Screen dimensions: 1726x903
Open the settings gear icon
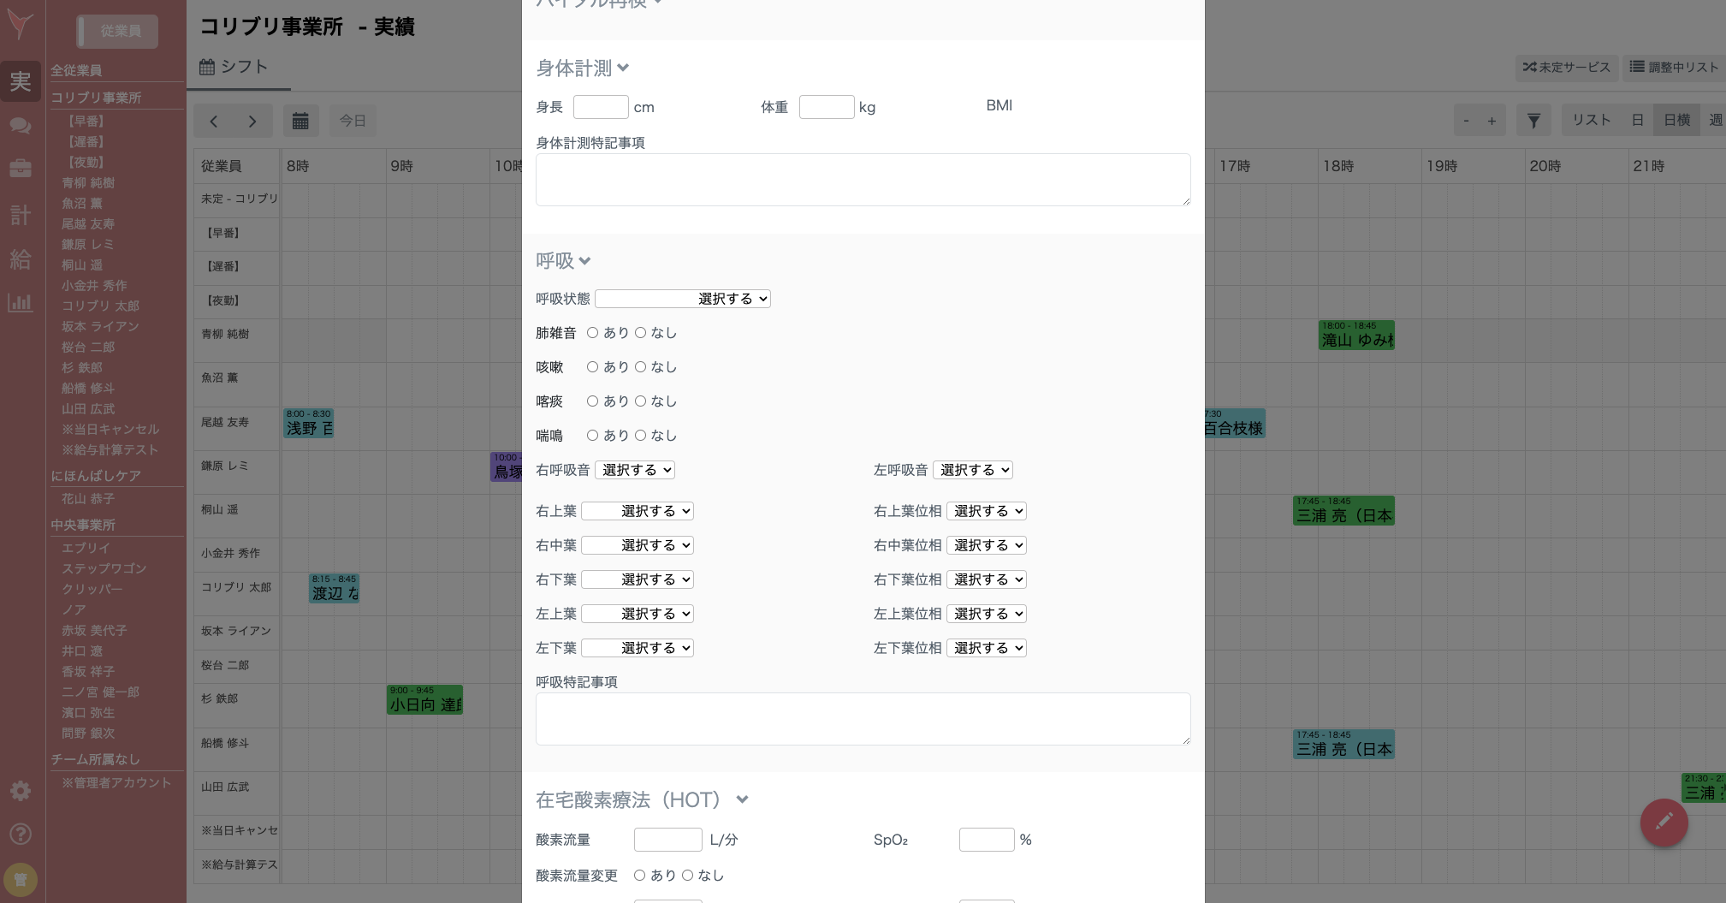point(20,791)
